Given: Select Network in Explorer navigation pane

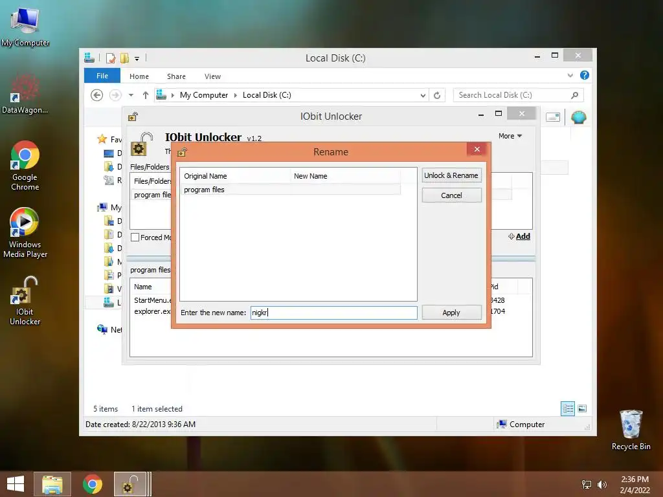Looking at the screenshot, I should (x=109, y=329).
